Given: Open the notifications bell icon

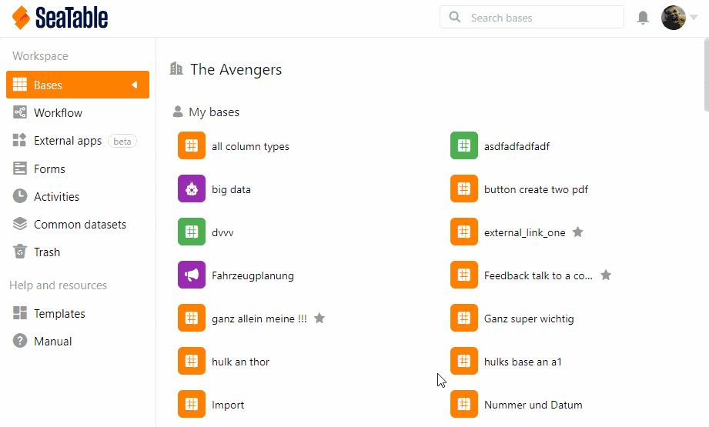Looking at the screenshot, I should tap(643, 18).
